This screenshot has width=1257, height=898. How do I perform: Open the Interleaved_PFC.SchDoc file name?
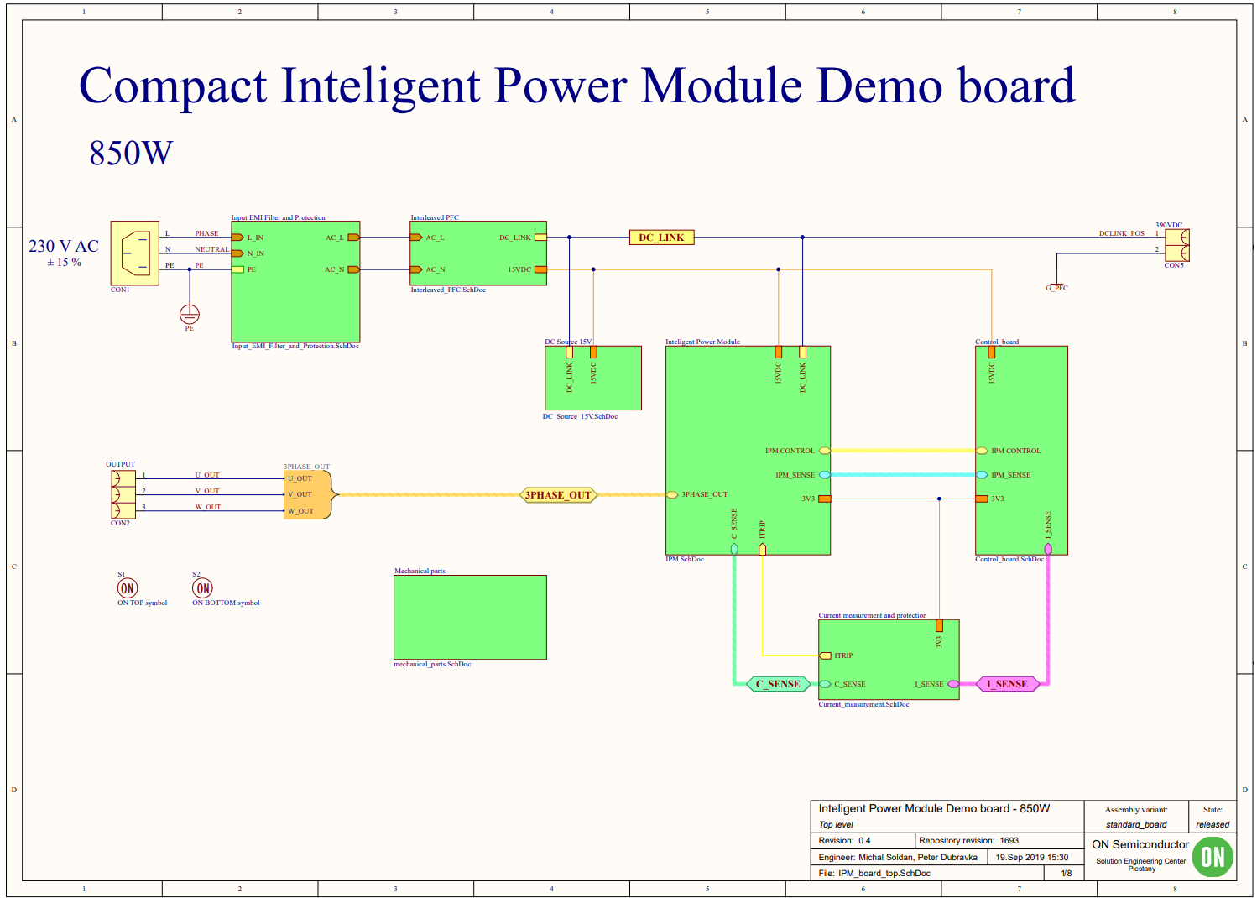(x=448, y=290)
